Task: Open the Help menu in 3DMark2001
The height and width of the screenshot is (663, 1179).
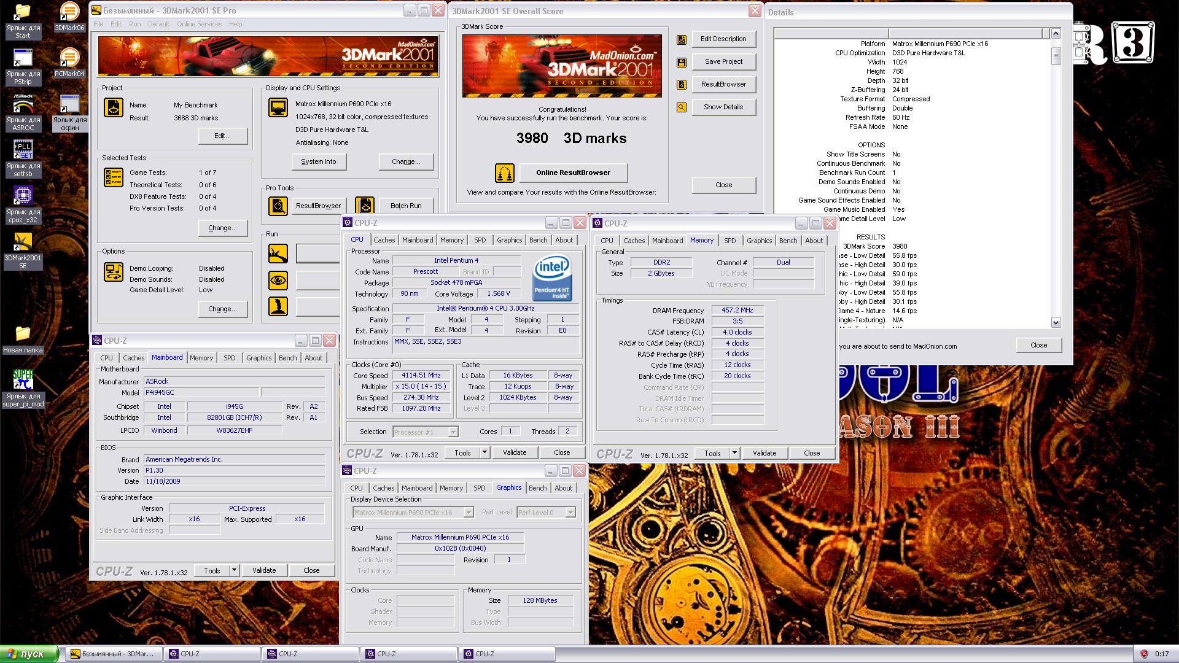Action: pos(236,24)
